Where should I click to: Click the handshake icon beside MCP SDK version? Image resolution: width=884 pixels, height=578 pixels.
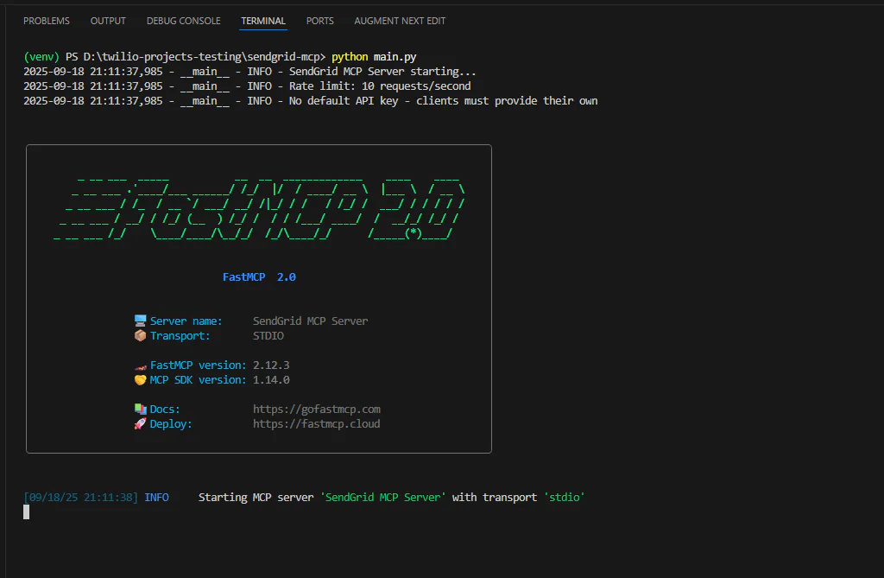[x=140, y=379]
